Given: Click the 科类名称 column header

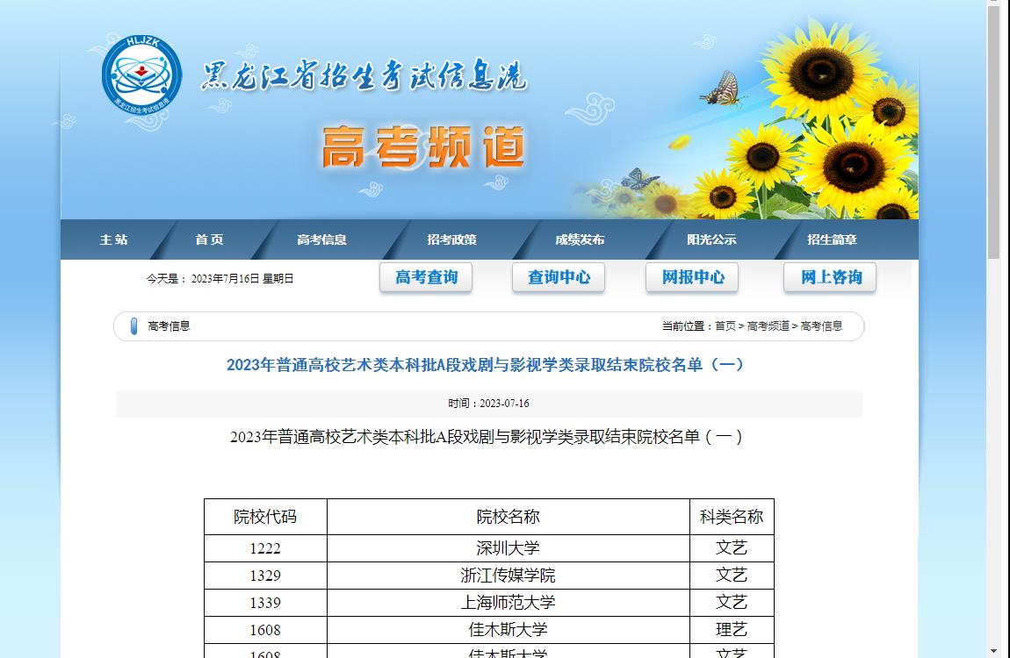Looking at the screenshot, I should tap(732, 517).
